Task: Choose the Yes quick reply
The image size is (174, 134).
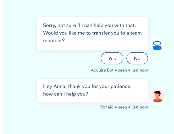Action: pos(112,58)
